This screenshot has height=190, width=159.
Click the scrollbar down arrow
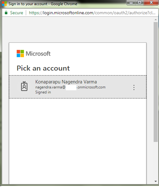pyautogui.click(x=156, y=181)
